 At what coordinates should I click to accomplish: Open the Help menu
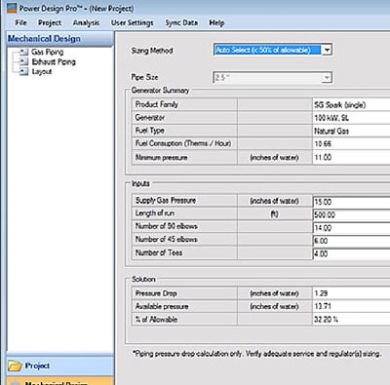pyautogui.click(x=216, y=22)
